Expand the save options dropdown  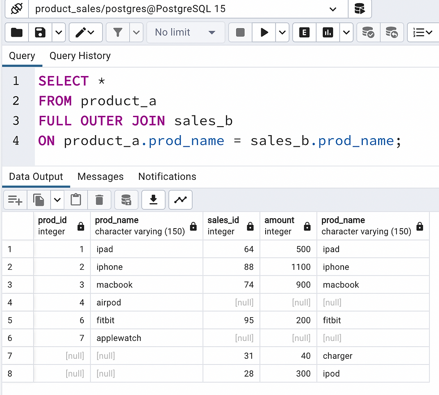(59, 32)
